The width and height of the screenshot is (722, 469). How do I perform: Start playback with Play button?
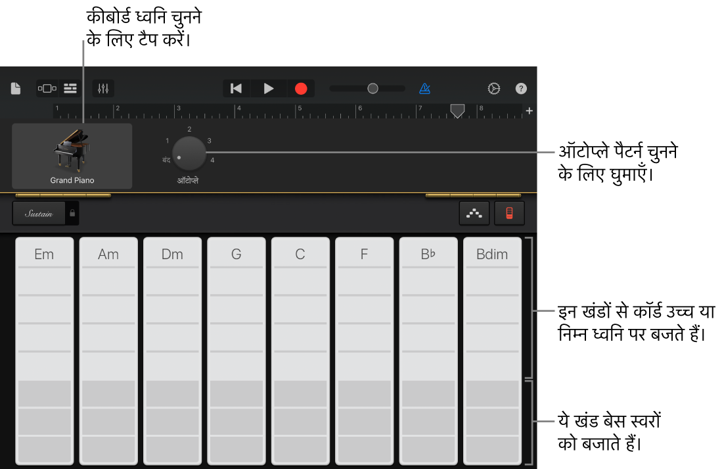pos(269,88)
